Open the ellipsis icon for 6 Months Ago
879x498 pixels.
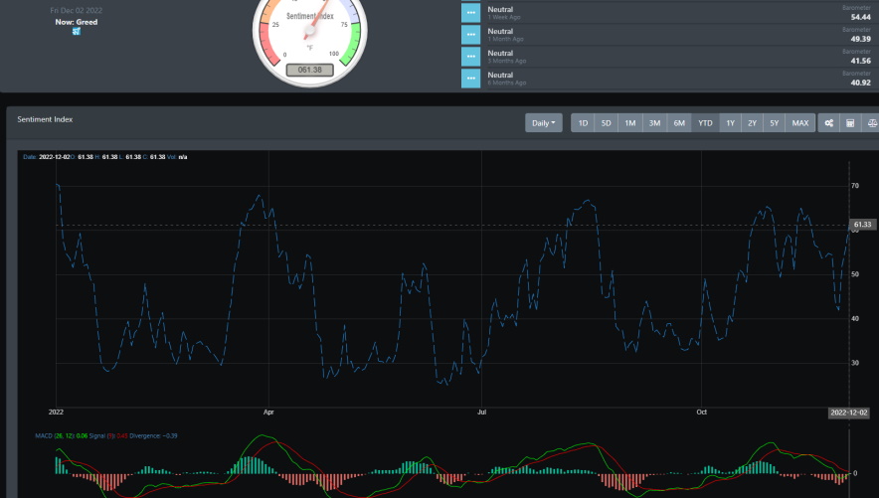[471, 78]
